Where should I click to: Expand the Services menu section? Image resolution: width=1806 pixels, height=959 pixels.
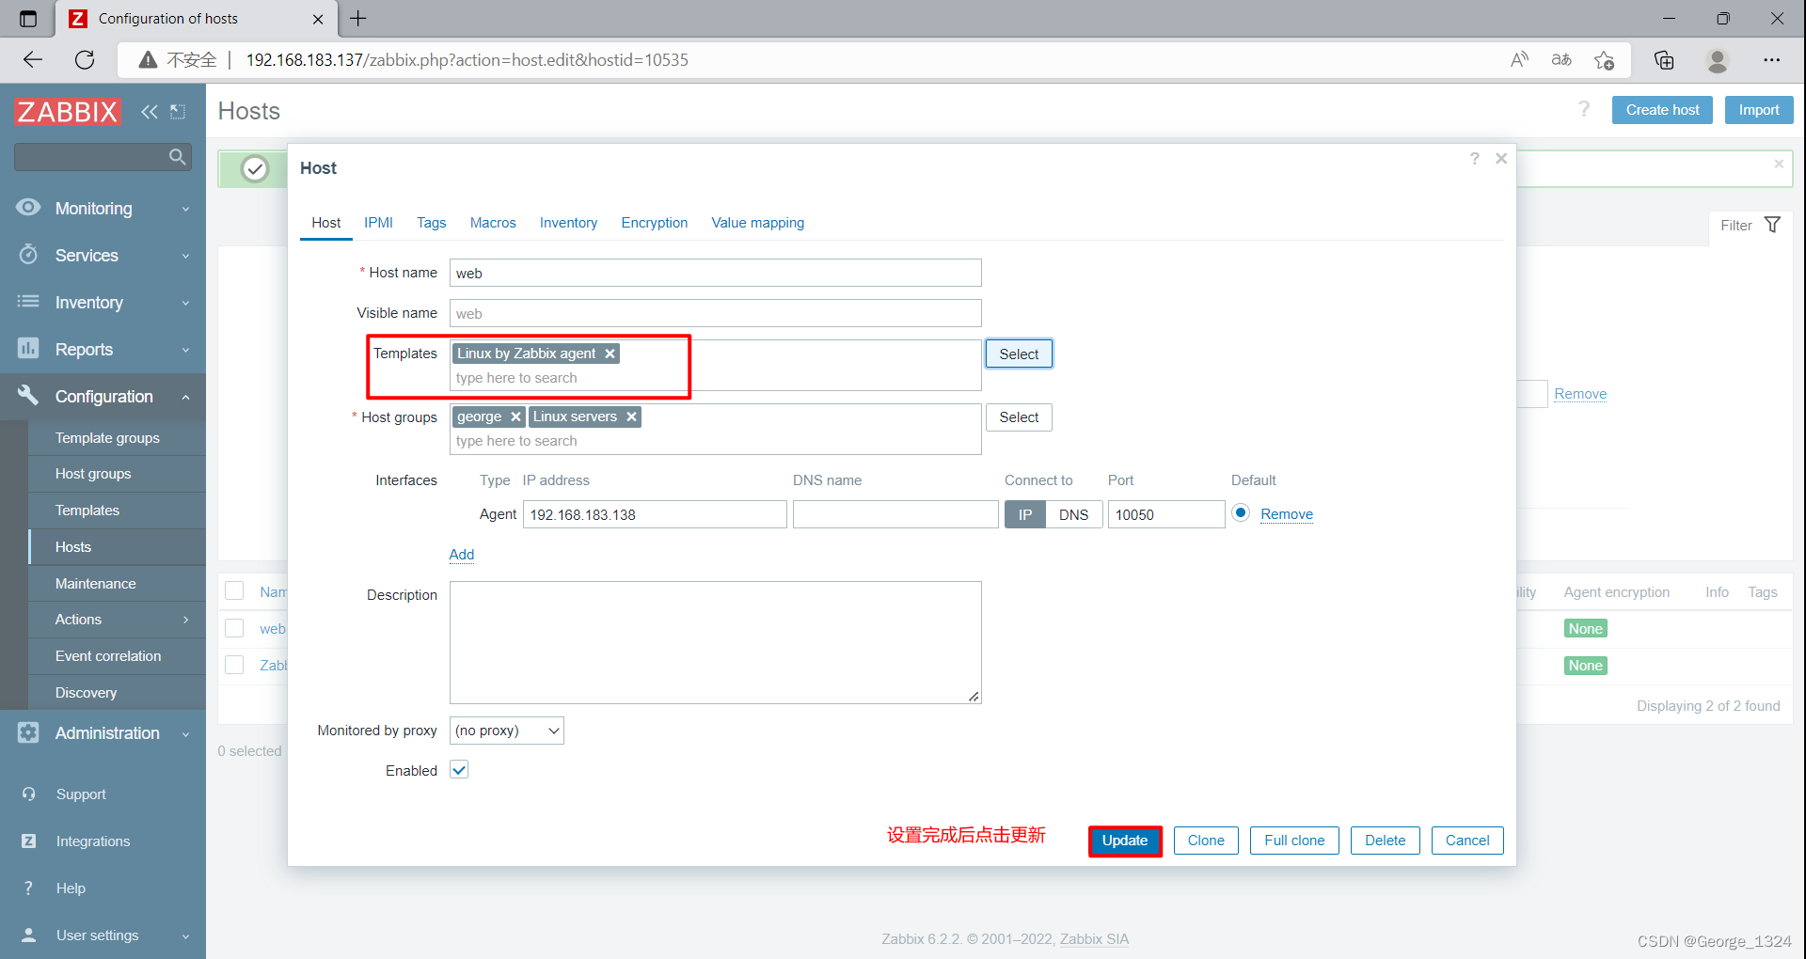(185, 256)
